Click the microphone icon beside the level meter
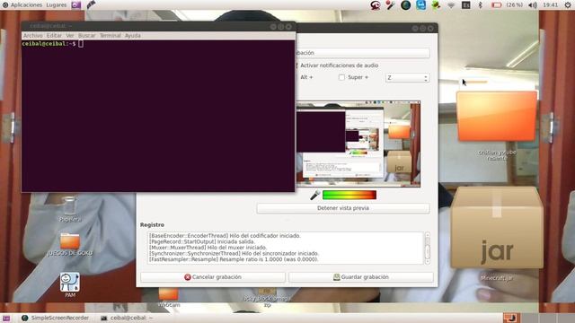This screenshot has width=575, height=323. pos(314,196)
